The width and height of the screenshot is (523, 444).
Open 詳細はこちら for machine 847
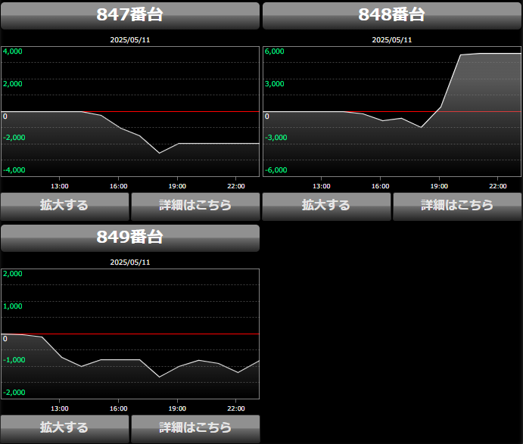pos(195,206)
